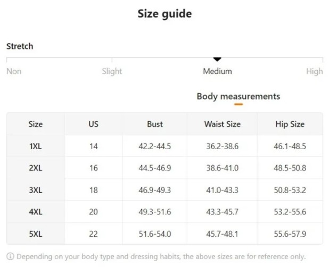Screen dimensions: 330x267
Task: Select the 1XL size row label
Action: click(x=36, y=146)
